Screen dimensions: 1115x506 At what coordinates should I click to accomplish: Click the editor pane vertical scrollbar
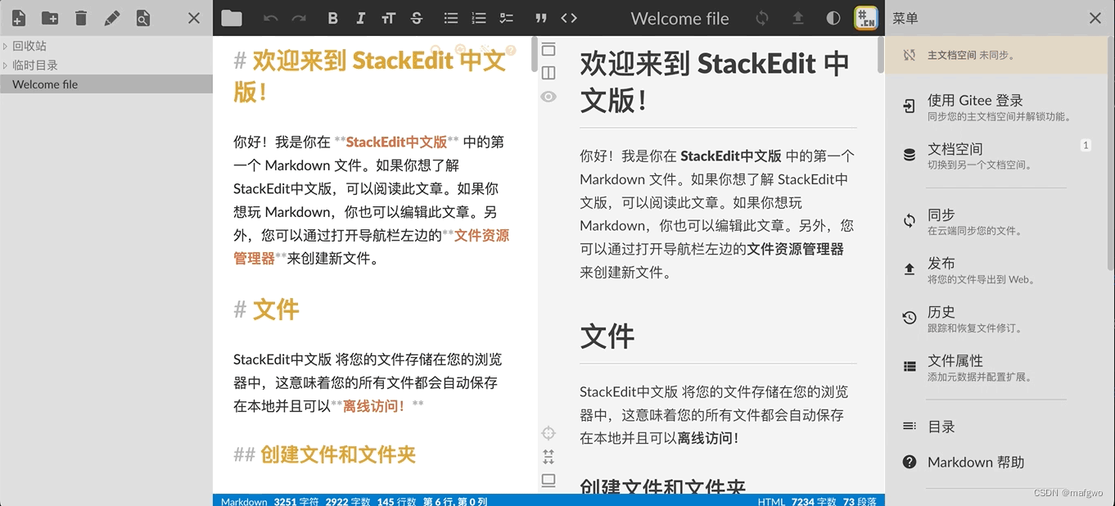point(535,55)
